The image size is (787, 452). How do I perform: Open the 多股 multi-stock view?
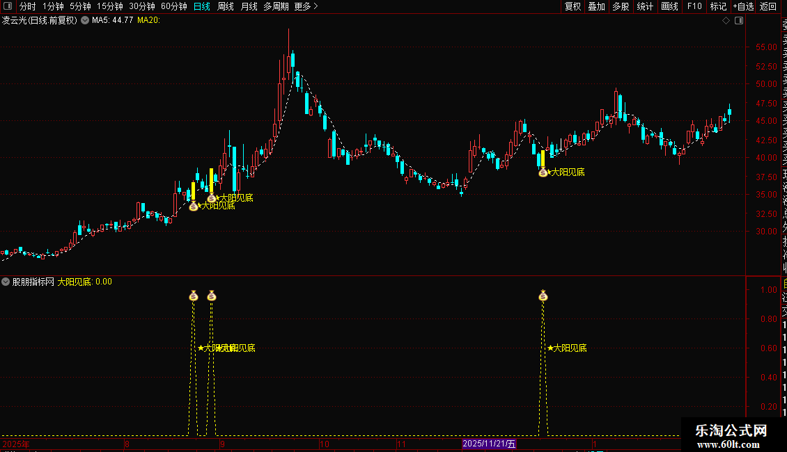pos(621,6)
